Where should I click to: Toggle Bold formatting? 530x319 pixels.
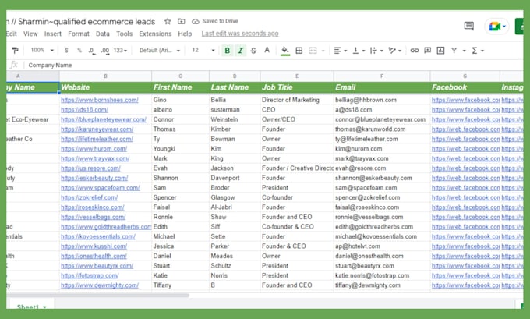point(227,51)
